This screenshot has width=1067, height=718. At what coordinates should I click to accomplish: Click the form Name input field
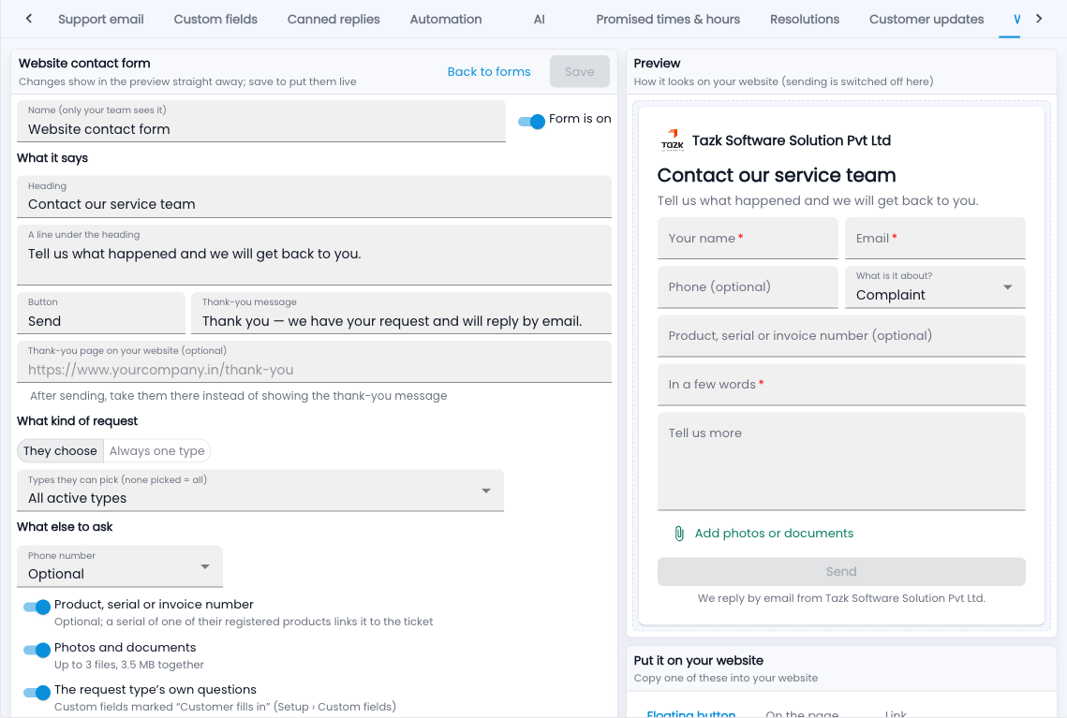point(261,121)
